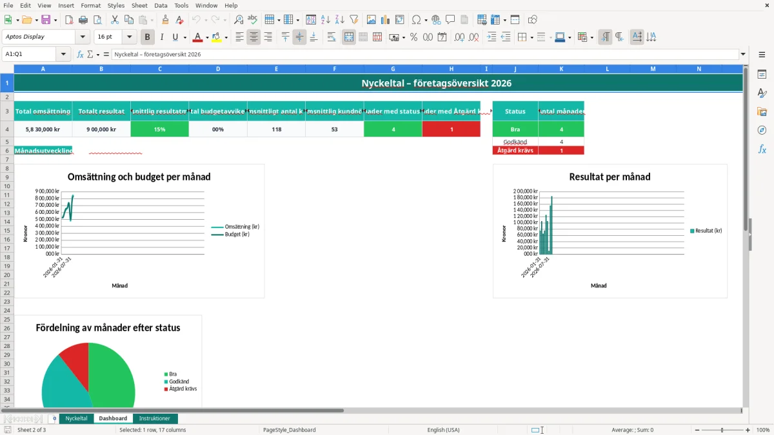Screen dimensions: 774x435
Task: Click the Select Function sum button
Action: point(90,54)
